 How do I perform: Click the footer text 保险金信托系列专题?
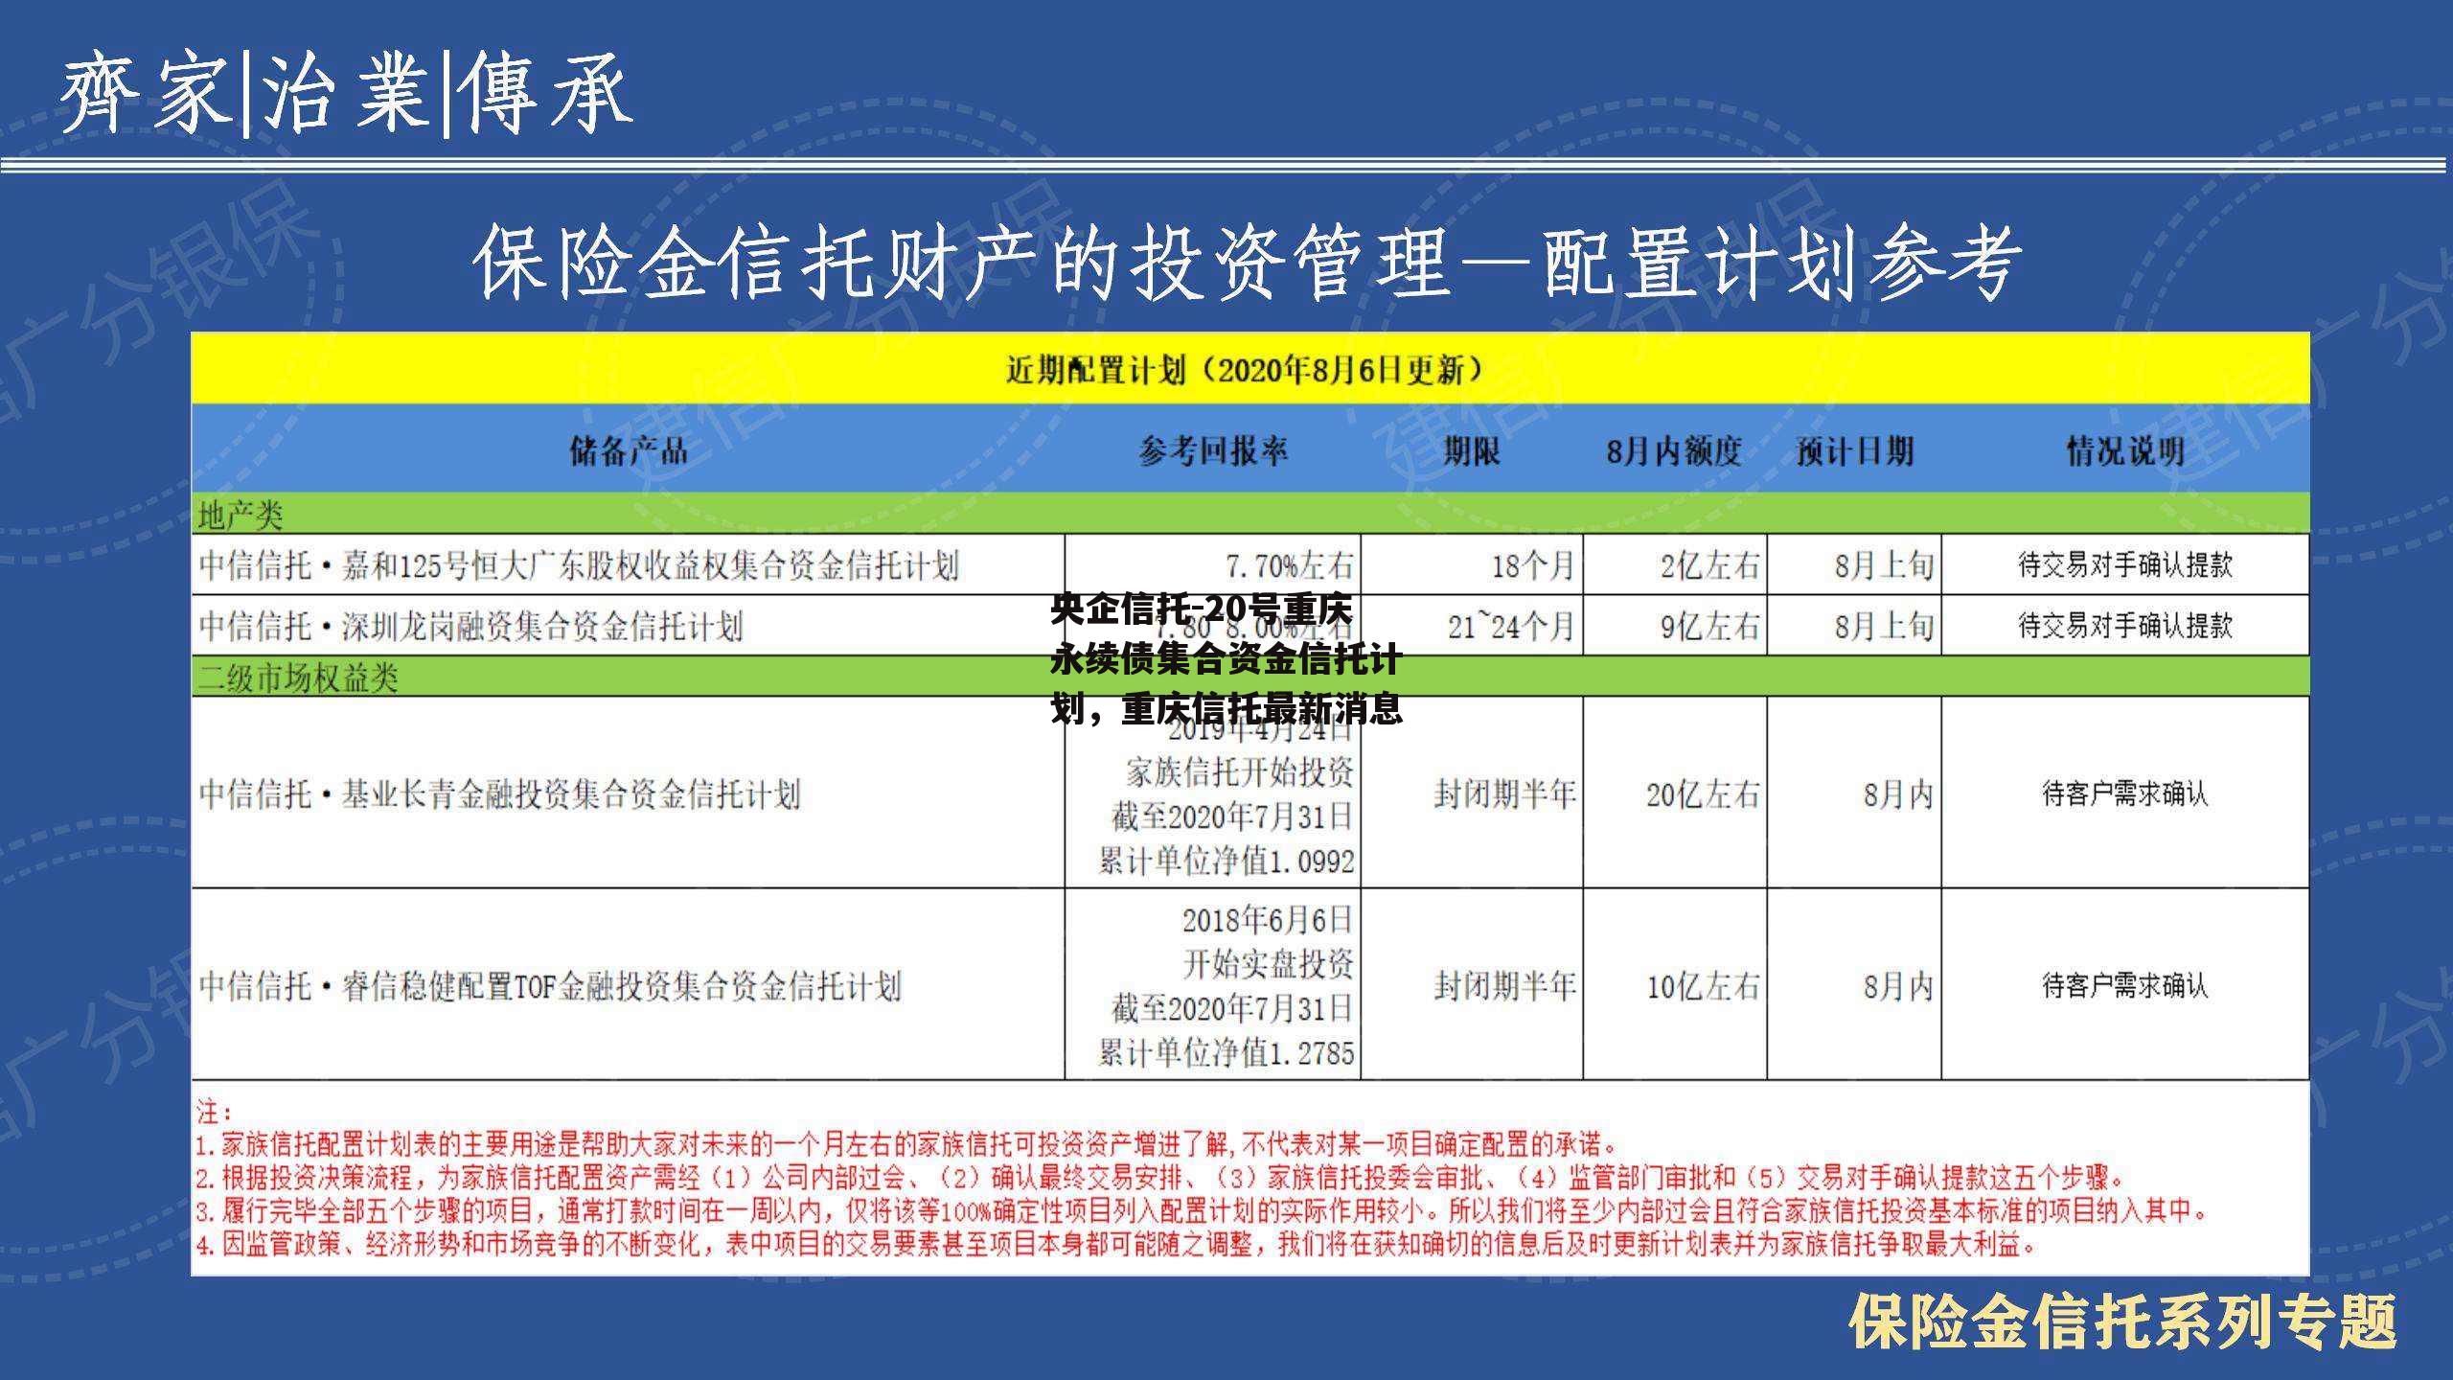click(2121, 1322)
